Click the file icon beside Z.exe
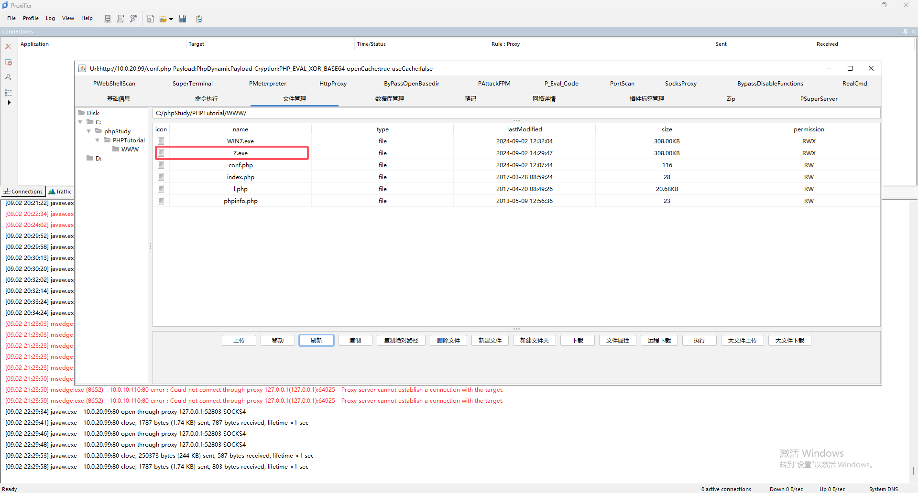918x493 pixels. tap(161, 153)
